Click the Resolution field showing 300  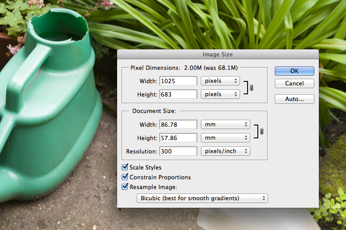[x=178, y=151]
